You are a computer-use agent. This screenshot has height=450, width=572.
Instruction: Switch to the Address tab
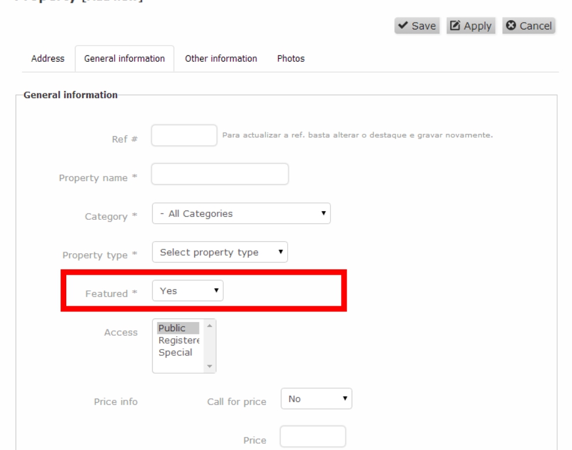(x=48, y=58)
